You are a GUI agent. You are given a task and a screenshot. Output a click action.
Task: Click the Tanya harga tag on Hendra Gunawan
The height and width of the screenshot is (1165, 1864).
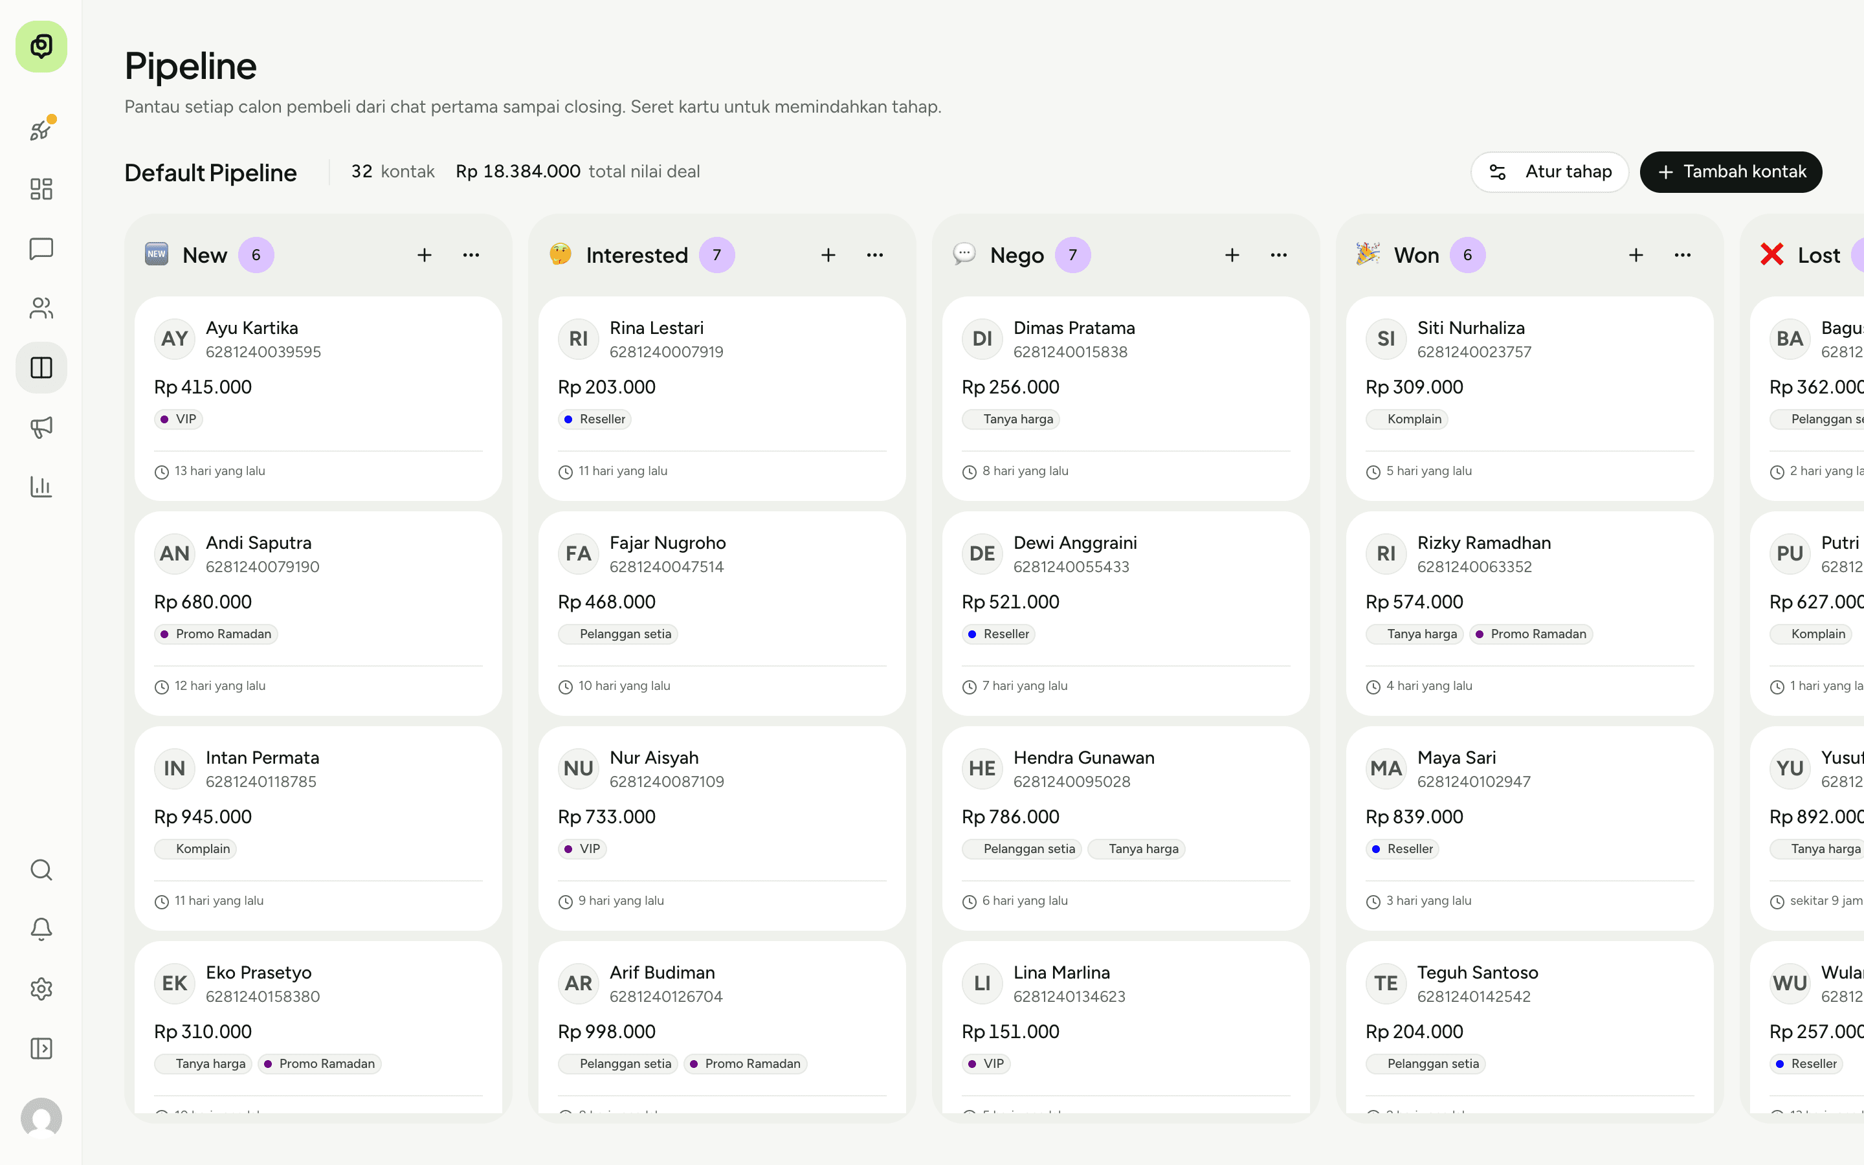click(x=1136, y=849)
